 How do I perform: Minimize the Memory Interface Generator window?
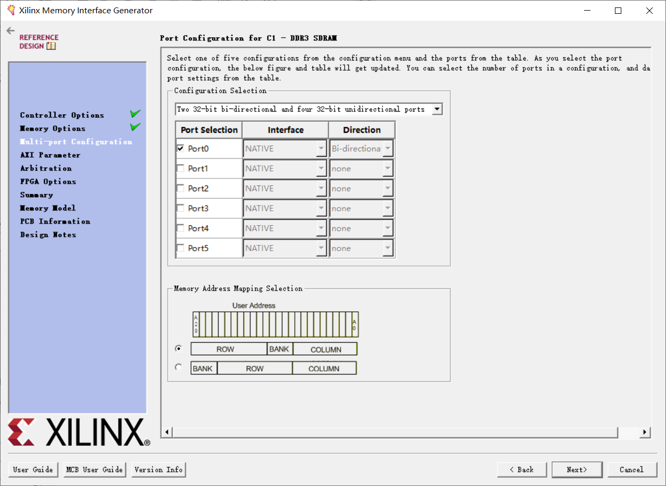[587, 11]
